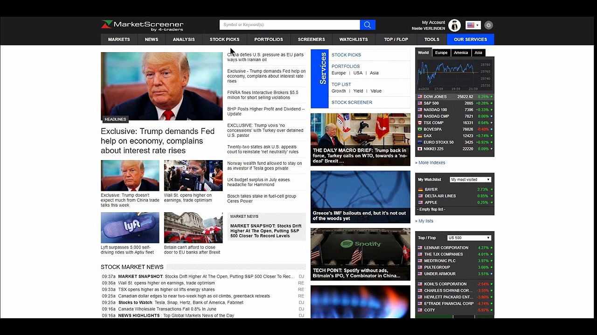This screenshot has height=335, width=597.
Task: Open the PORTFOLIOS menu
Action: [x=269, y=40]
